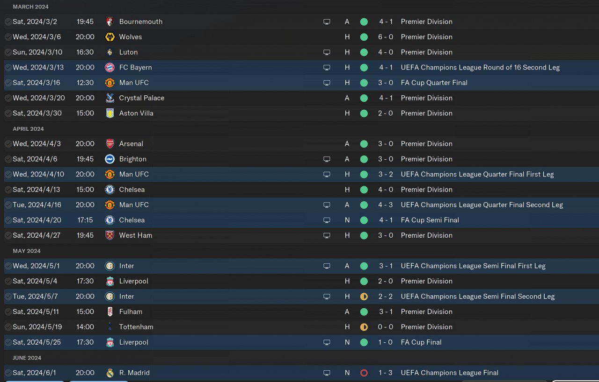The height and width of the screenshot is (382, 599).
Task: Open the Arsenal club badge
Action: pyautogui.click(x=110, y=144)
